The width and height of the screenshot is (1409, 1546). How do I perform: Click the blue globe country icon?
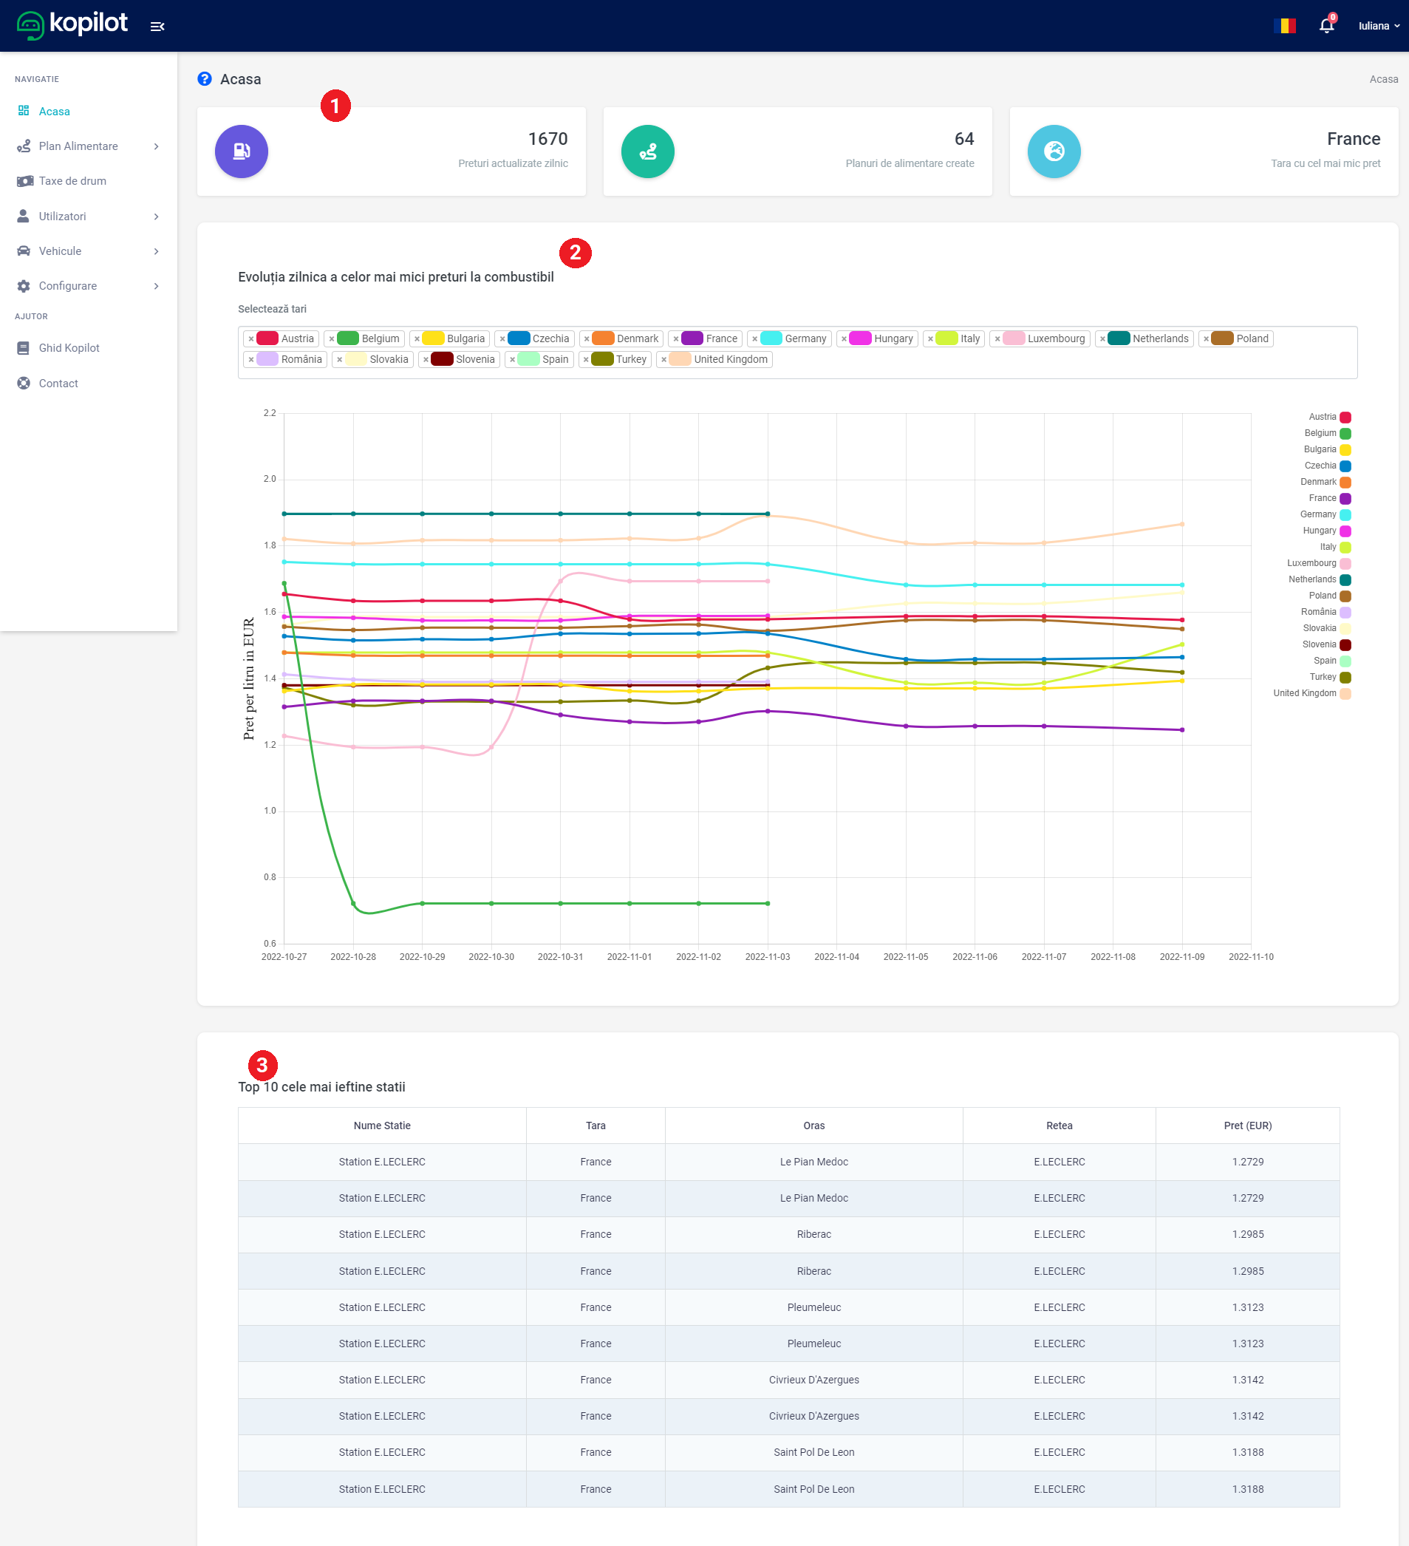tap(1054, 151)
